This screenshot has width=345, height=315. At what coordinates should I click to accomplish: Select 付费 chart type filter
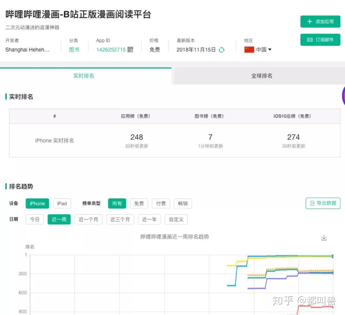[161, 204]
